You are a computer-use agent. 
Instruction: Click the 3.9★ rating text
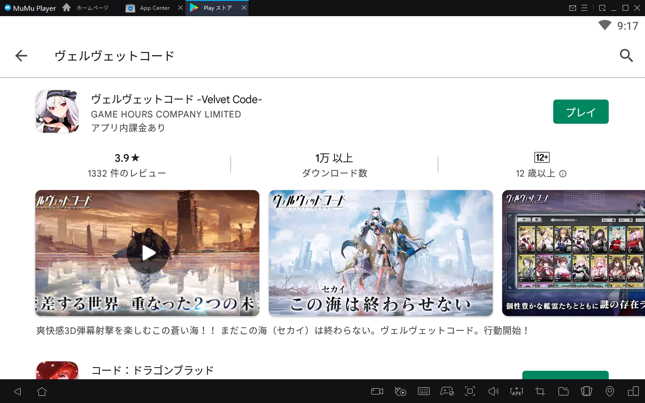[x=127, y=158]
